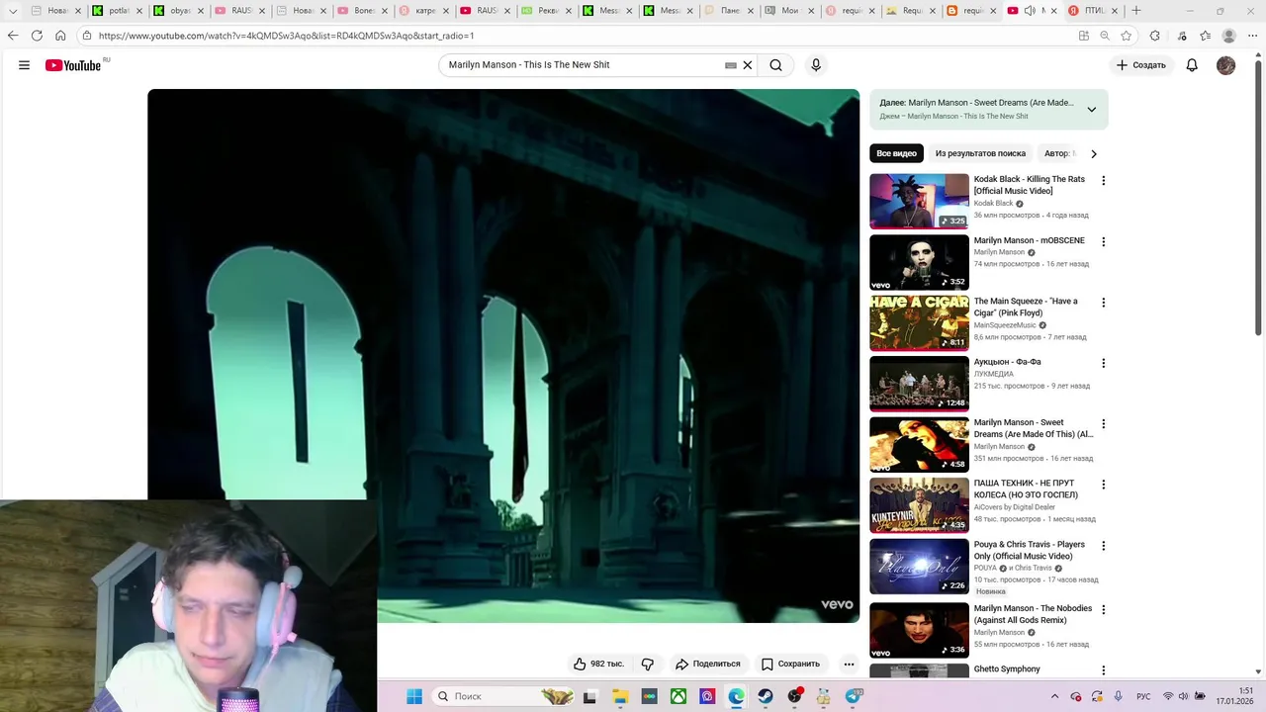The width and height of the screenshot is (1266, 712).
Task: Open options menu for Sweet Dreams video
Action: (x=1104, y=424)
